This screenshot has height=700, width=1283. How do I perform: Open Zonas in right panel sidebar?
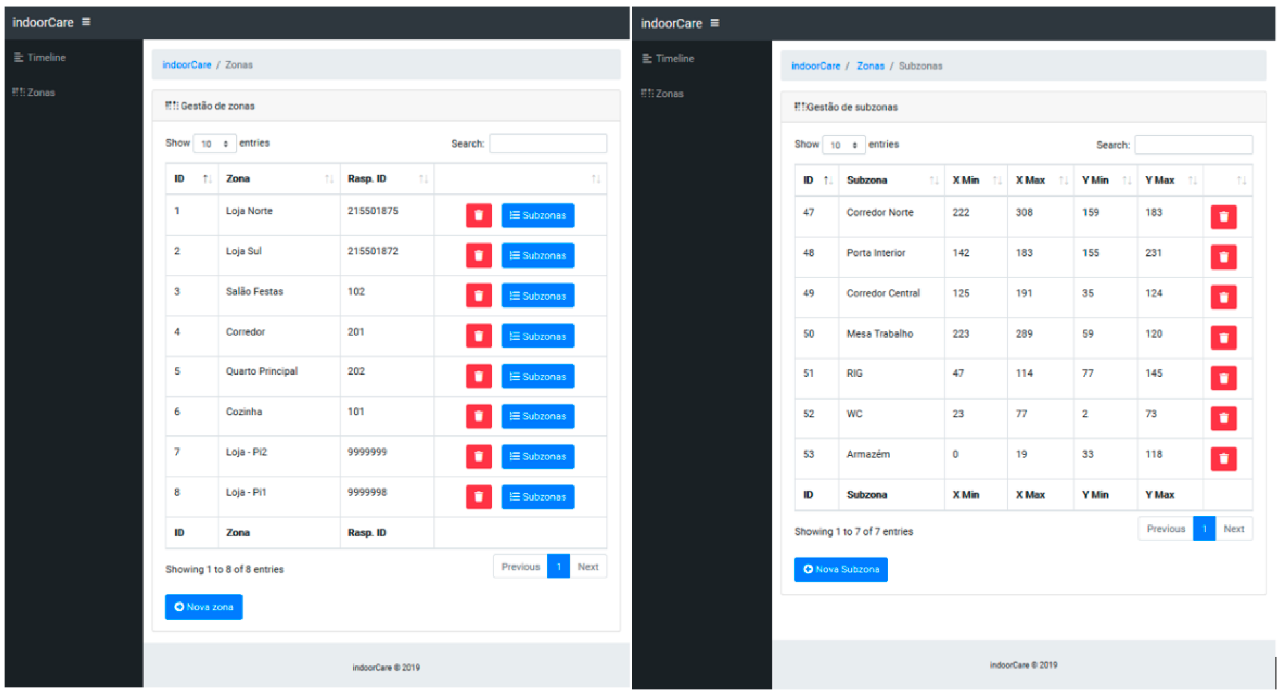(x=669, y=93)
